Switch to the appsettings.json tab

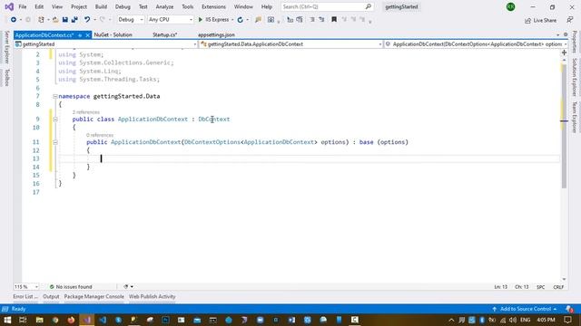tap(216, 34)
